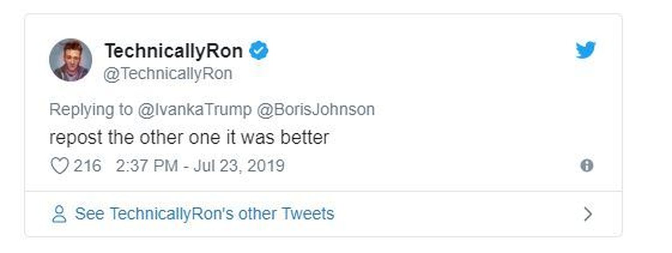Open TechnicallyRon's profile picture
Image resolution: width=672 pixels, height=253 pixels.
pyautogui.click(x=70, y=60)
